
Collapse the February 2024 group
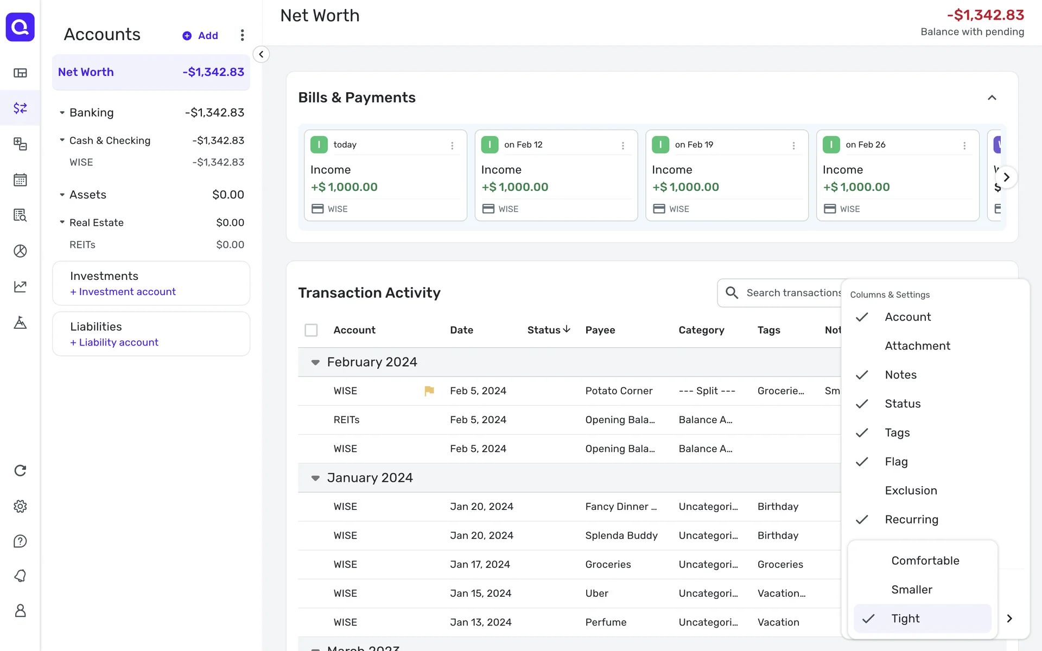click(315, 362)
